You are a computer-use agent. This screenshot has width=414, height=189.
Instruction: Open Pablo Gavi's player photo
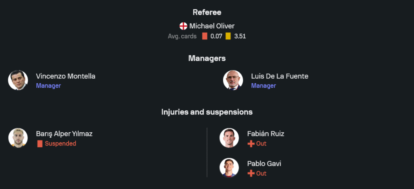coord(229,168)
